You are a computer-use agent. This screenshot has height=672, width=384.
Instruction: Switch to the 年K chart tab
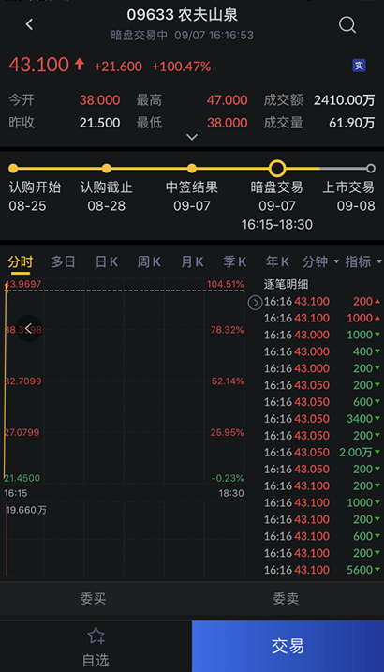tap(277, 261)
